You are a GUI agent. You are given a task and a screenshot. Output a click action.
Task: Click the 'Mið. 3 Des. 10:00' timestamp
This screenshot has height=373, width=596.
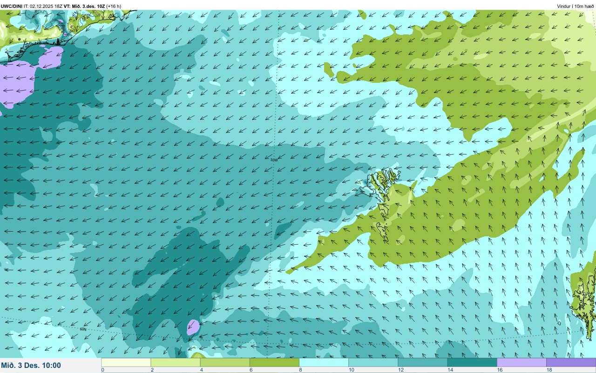31,366
